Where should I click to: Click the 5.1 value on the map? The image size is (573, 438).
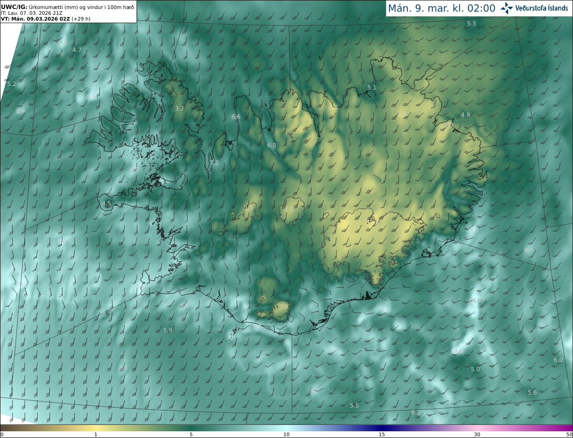tap(372, 87)
